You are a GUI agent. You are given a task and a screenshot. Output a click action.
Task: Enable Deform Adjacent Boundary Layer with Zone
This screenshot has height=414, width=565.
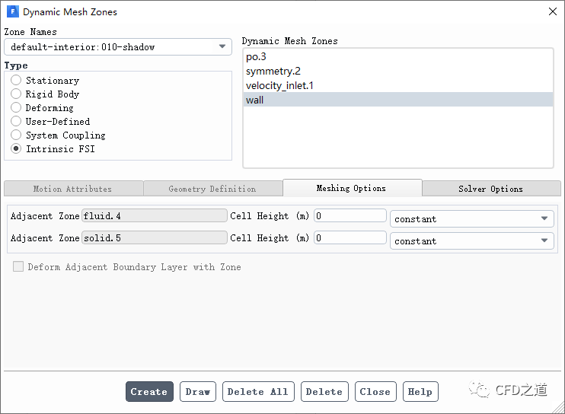click(x=18, y=267)
